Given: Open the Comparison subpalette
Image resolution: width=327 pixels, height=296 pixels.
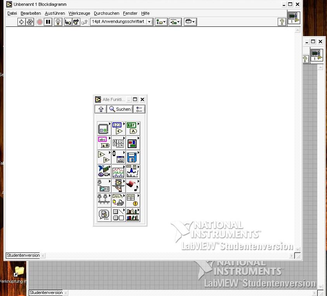Looking at the screenshot, I should pyautogui.click(x=104, y=157).
